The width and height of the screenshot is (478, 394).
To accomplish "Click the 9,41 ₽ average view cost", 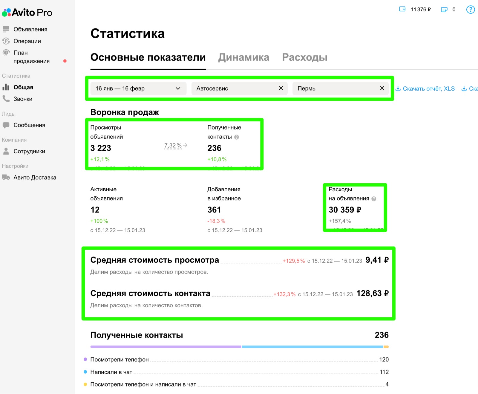I will tap(377, 260).
